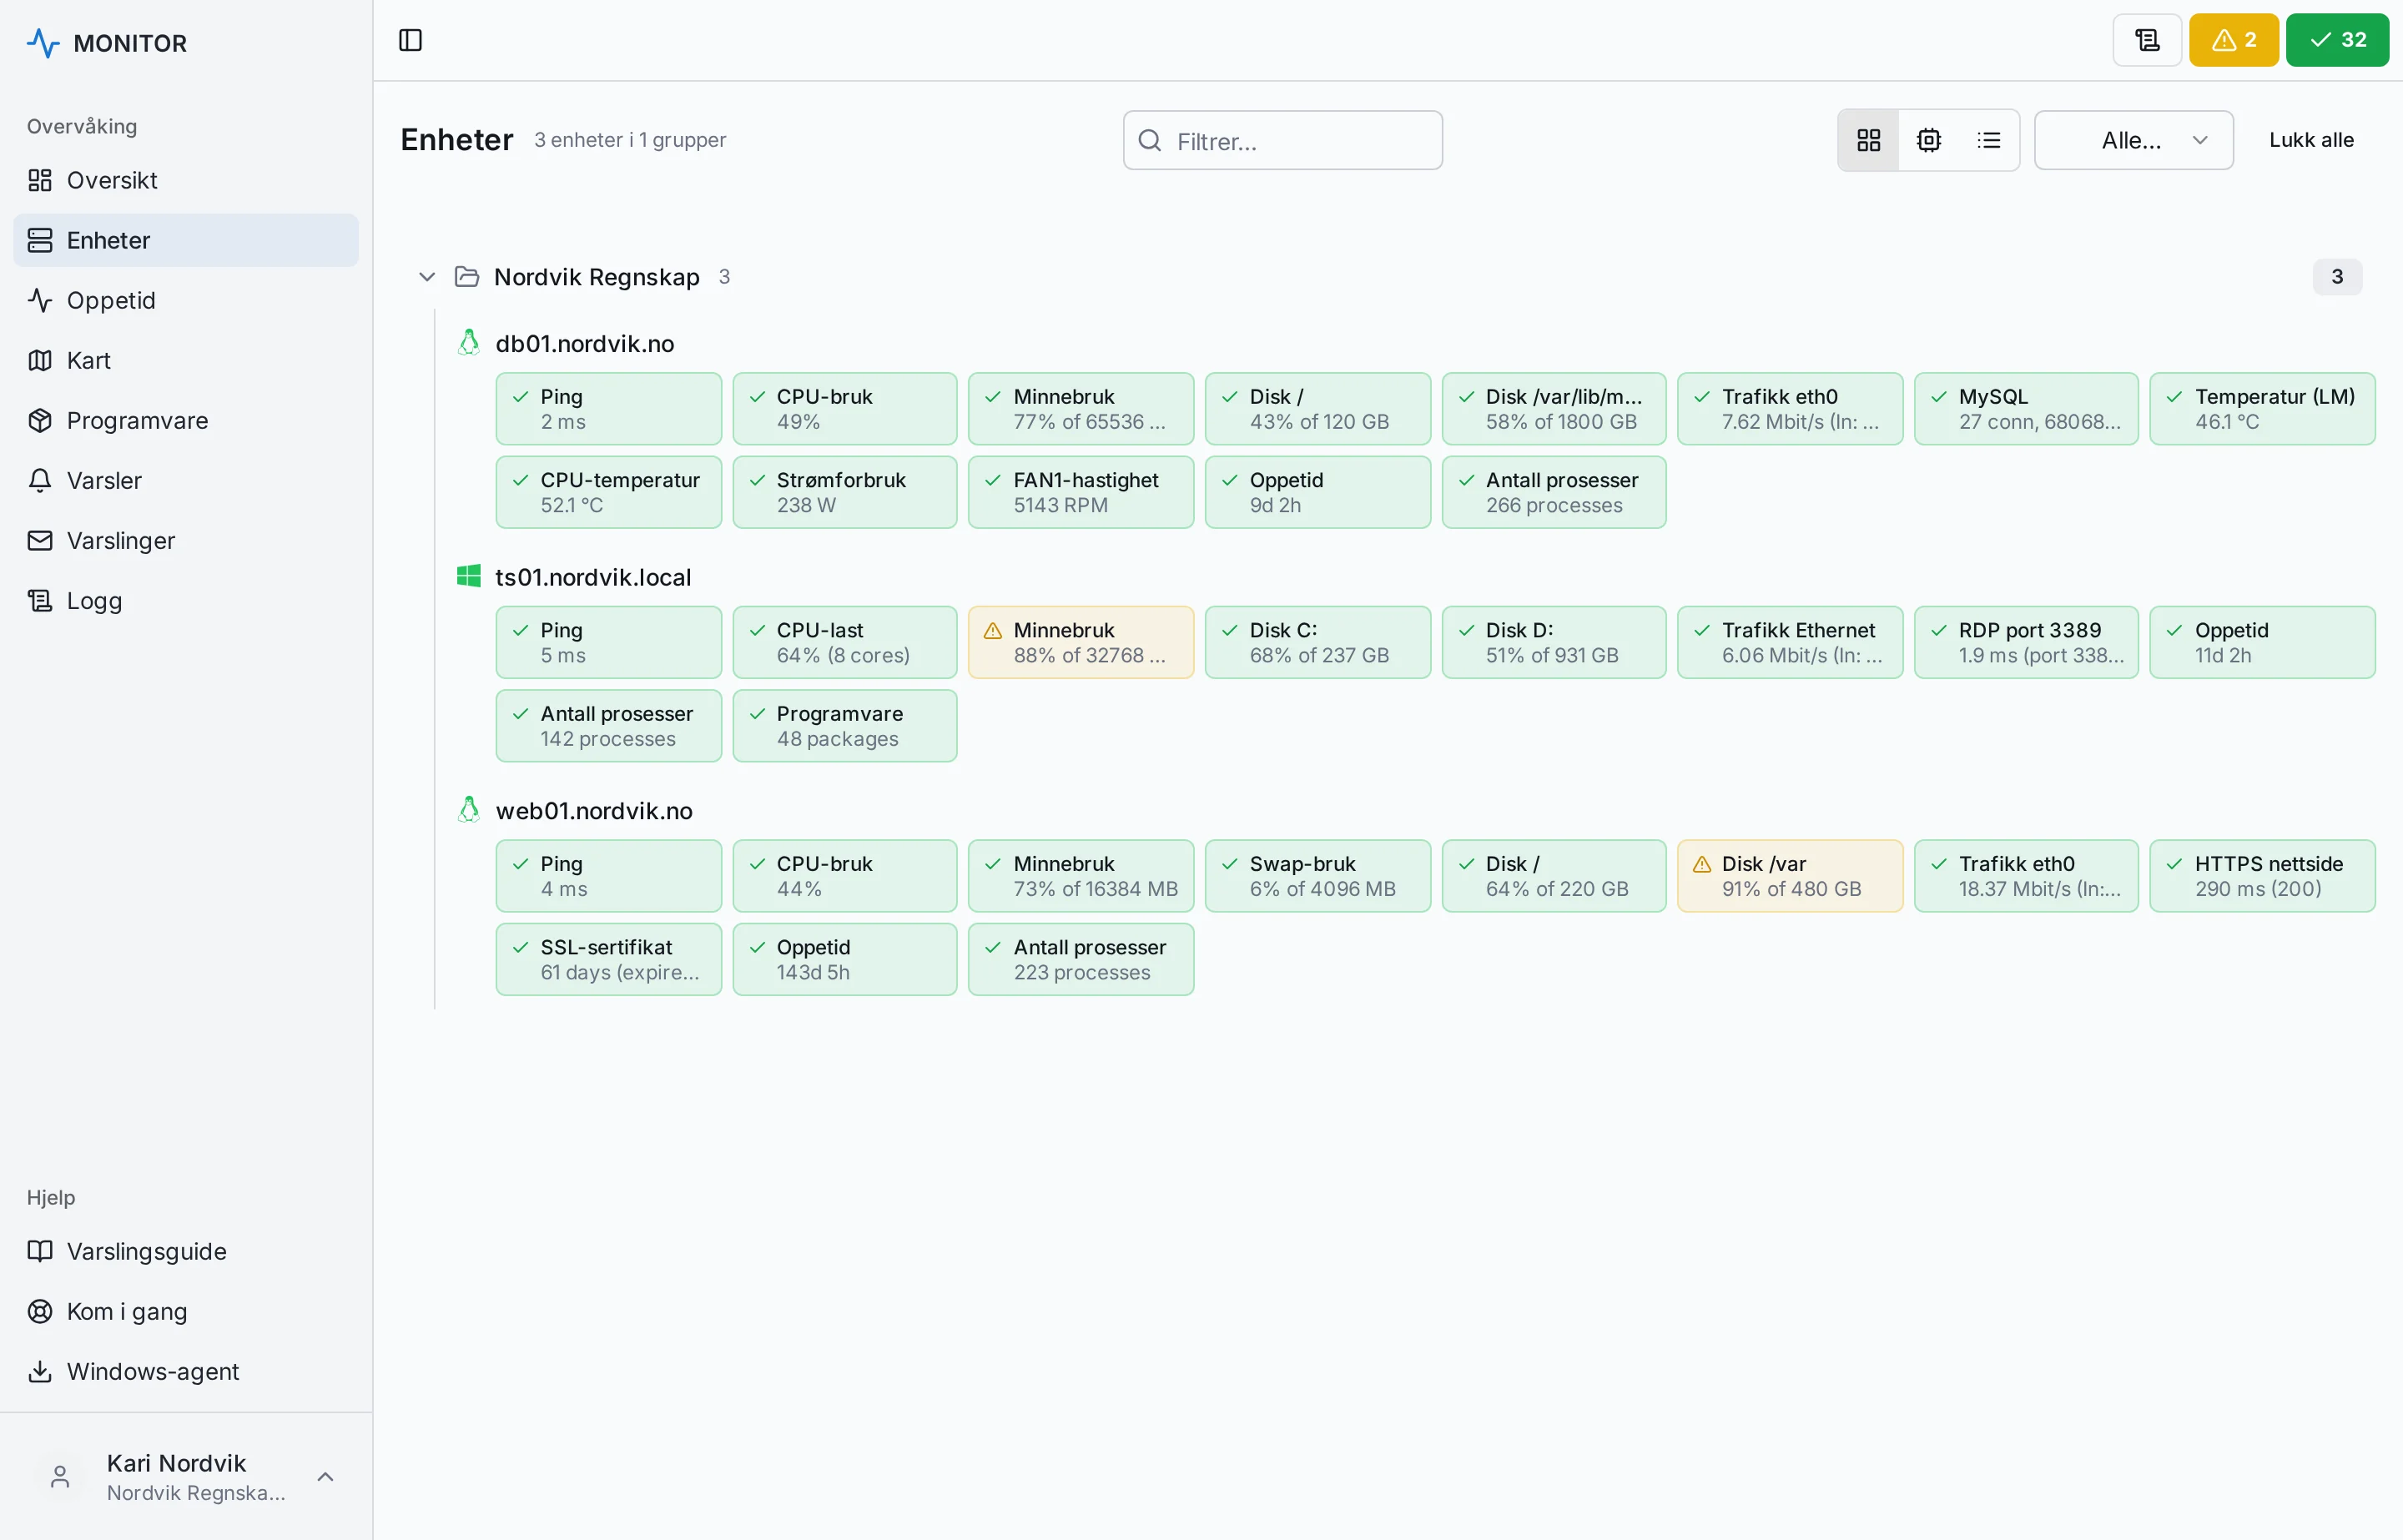
Task: Switch to grid view layout
Action: tap(1868, 140)
